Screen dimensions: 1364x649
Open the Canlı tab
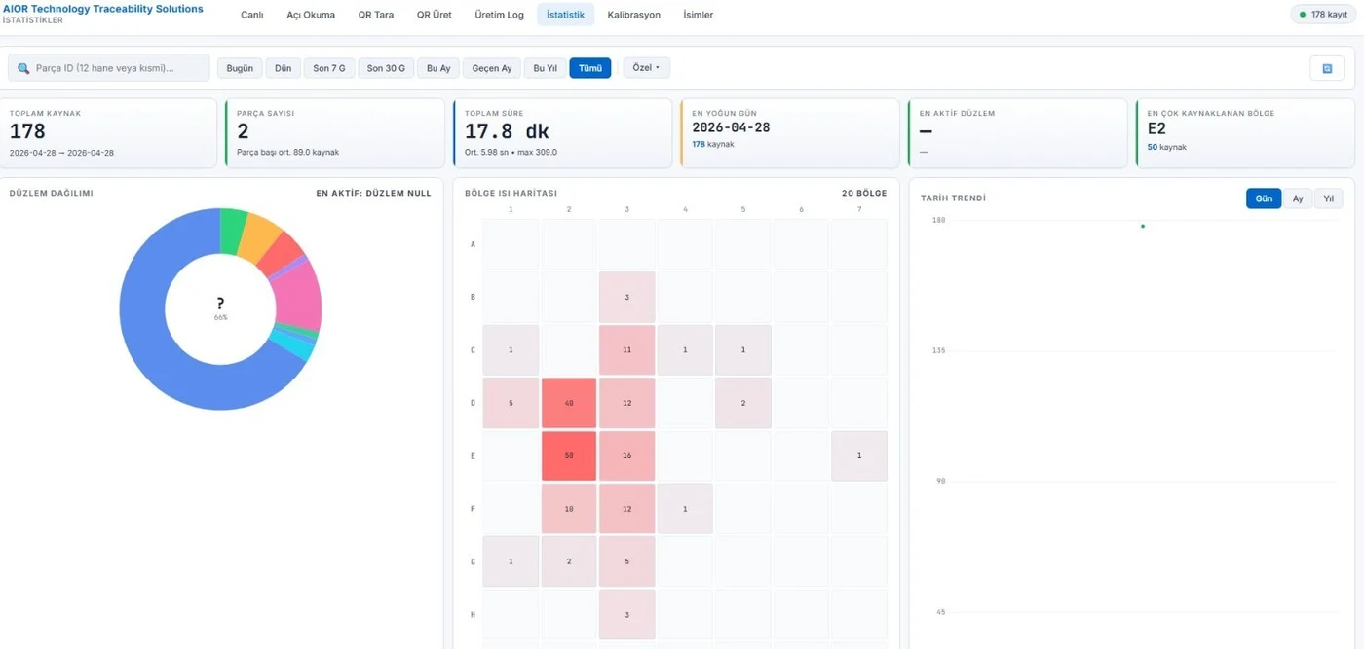point(252,15)
